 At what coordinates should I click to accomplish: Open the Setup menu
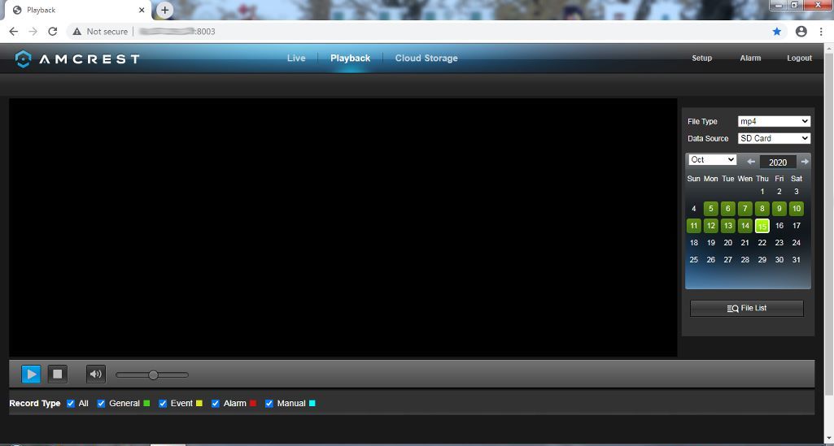click(x=701, y=58)
